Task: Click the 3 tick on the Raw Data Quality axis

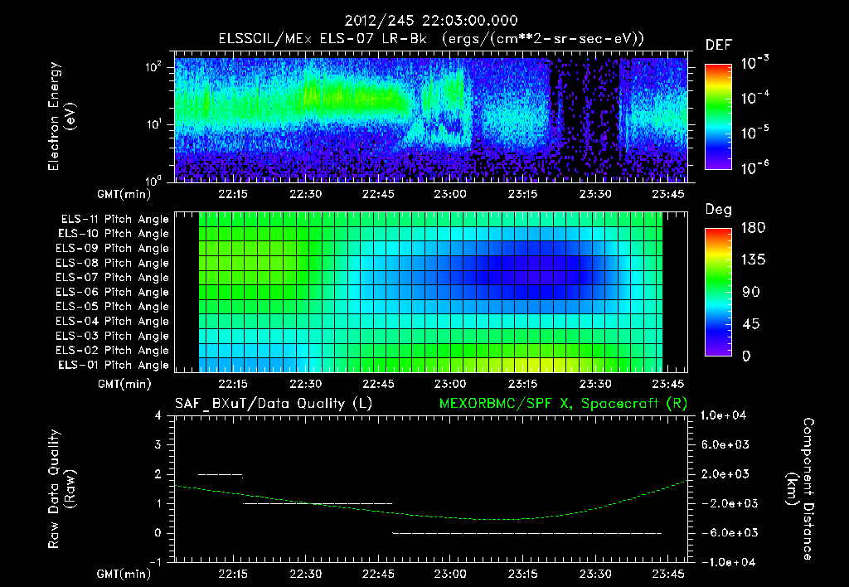Action: [158, 444]
